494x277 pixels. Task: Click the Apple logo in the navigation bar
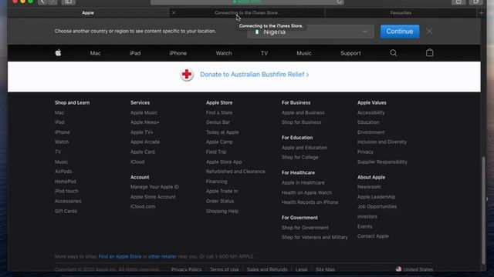click(x=59, y=53)
